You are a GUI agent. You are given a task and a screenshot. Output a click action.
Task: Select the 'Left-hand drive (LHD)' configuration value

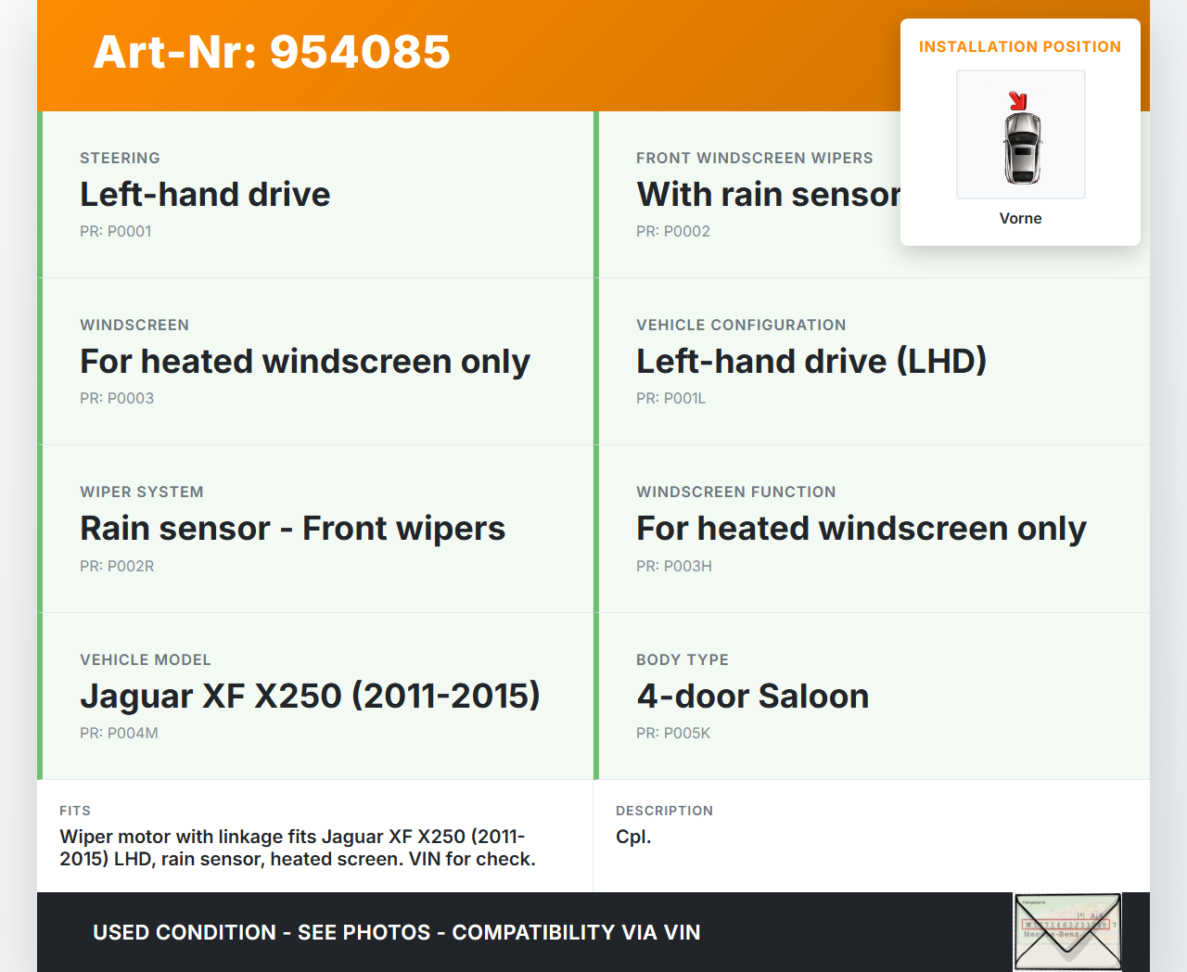click(810, 362)
